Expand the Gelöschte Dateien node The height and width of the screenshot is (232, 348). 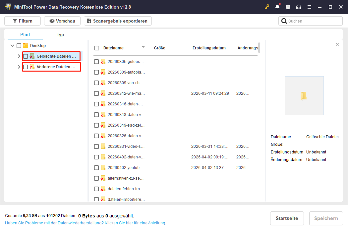click(x=19, y=56)
